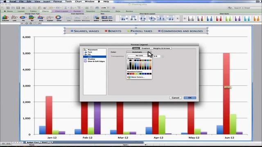Image resolution: width=262 pixels, height=147 pixels.
Task: Click the print icon in toolbar
Action: (23, 8)
